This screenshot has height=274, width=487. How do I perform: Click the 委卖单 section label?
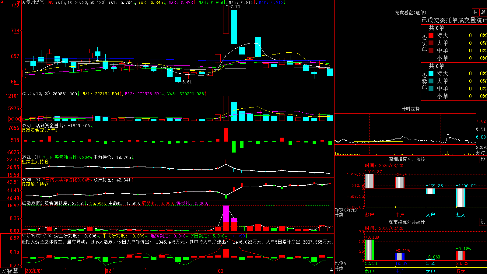[x=424, y=81]
